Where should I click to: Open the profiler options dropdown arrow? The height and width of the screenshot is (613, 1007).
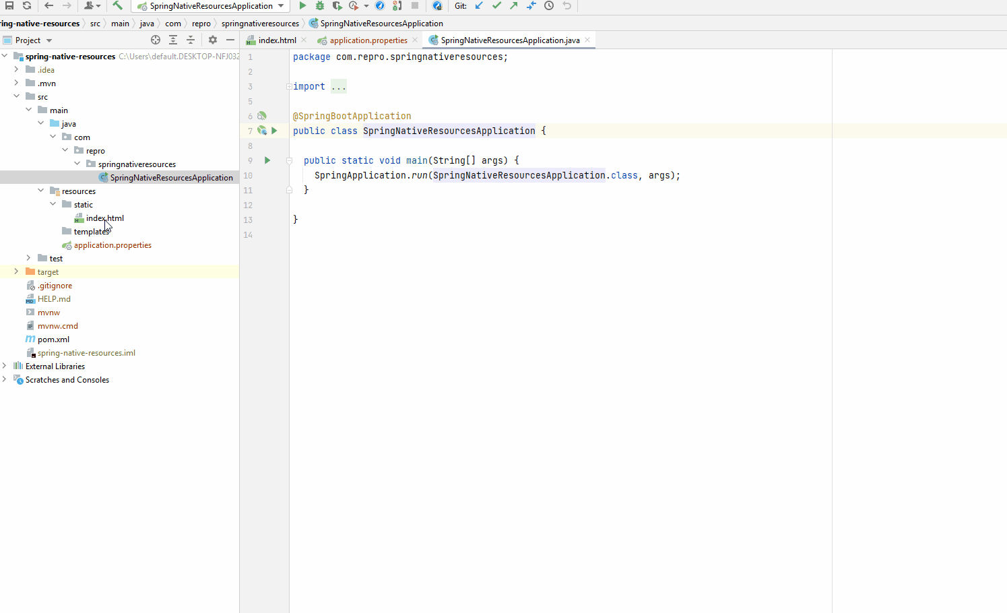point(366,6)
